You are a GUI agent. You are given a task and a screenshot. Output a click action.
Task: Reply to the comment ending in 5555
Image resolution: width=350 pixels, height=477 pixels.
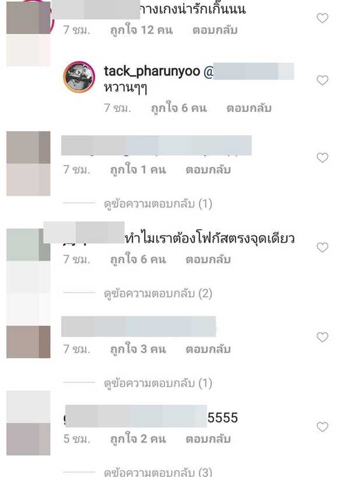click(208, 439)
